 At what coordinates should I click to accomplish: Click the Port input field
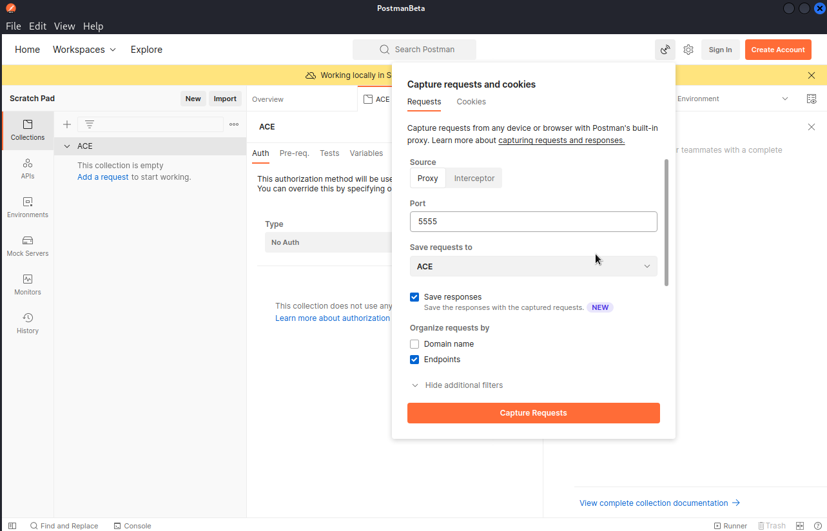[x=533, y=222]
